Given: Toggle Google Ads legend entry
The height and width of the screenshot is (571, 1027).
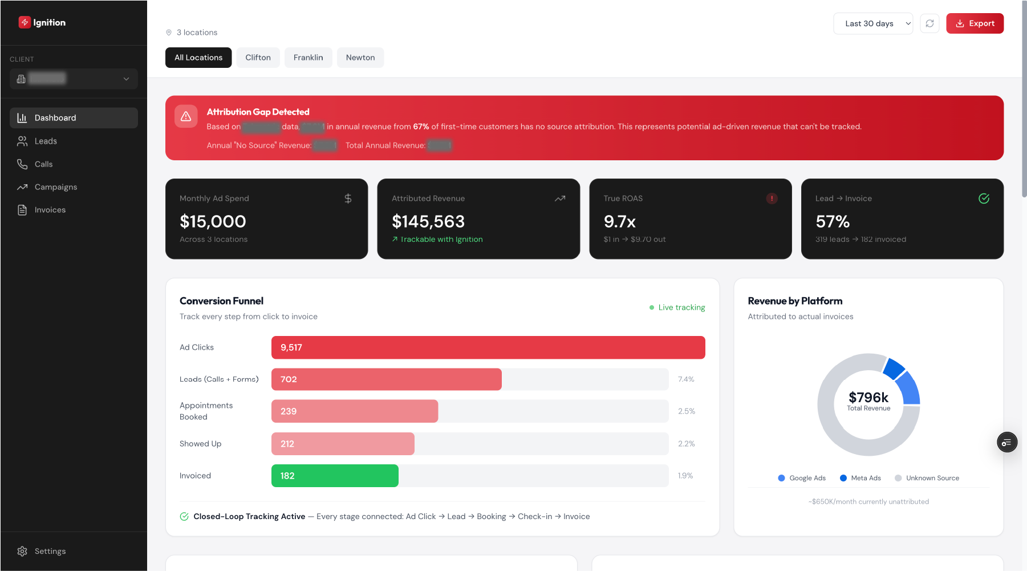Looking at the screenshot, I should [x=802, y=478].
